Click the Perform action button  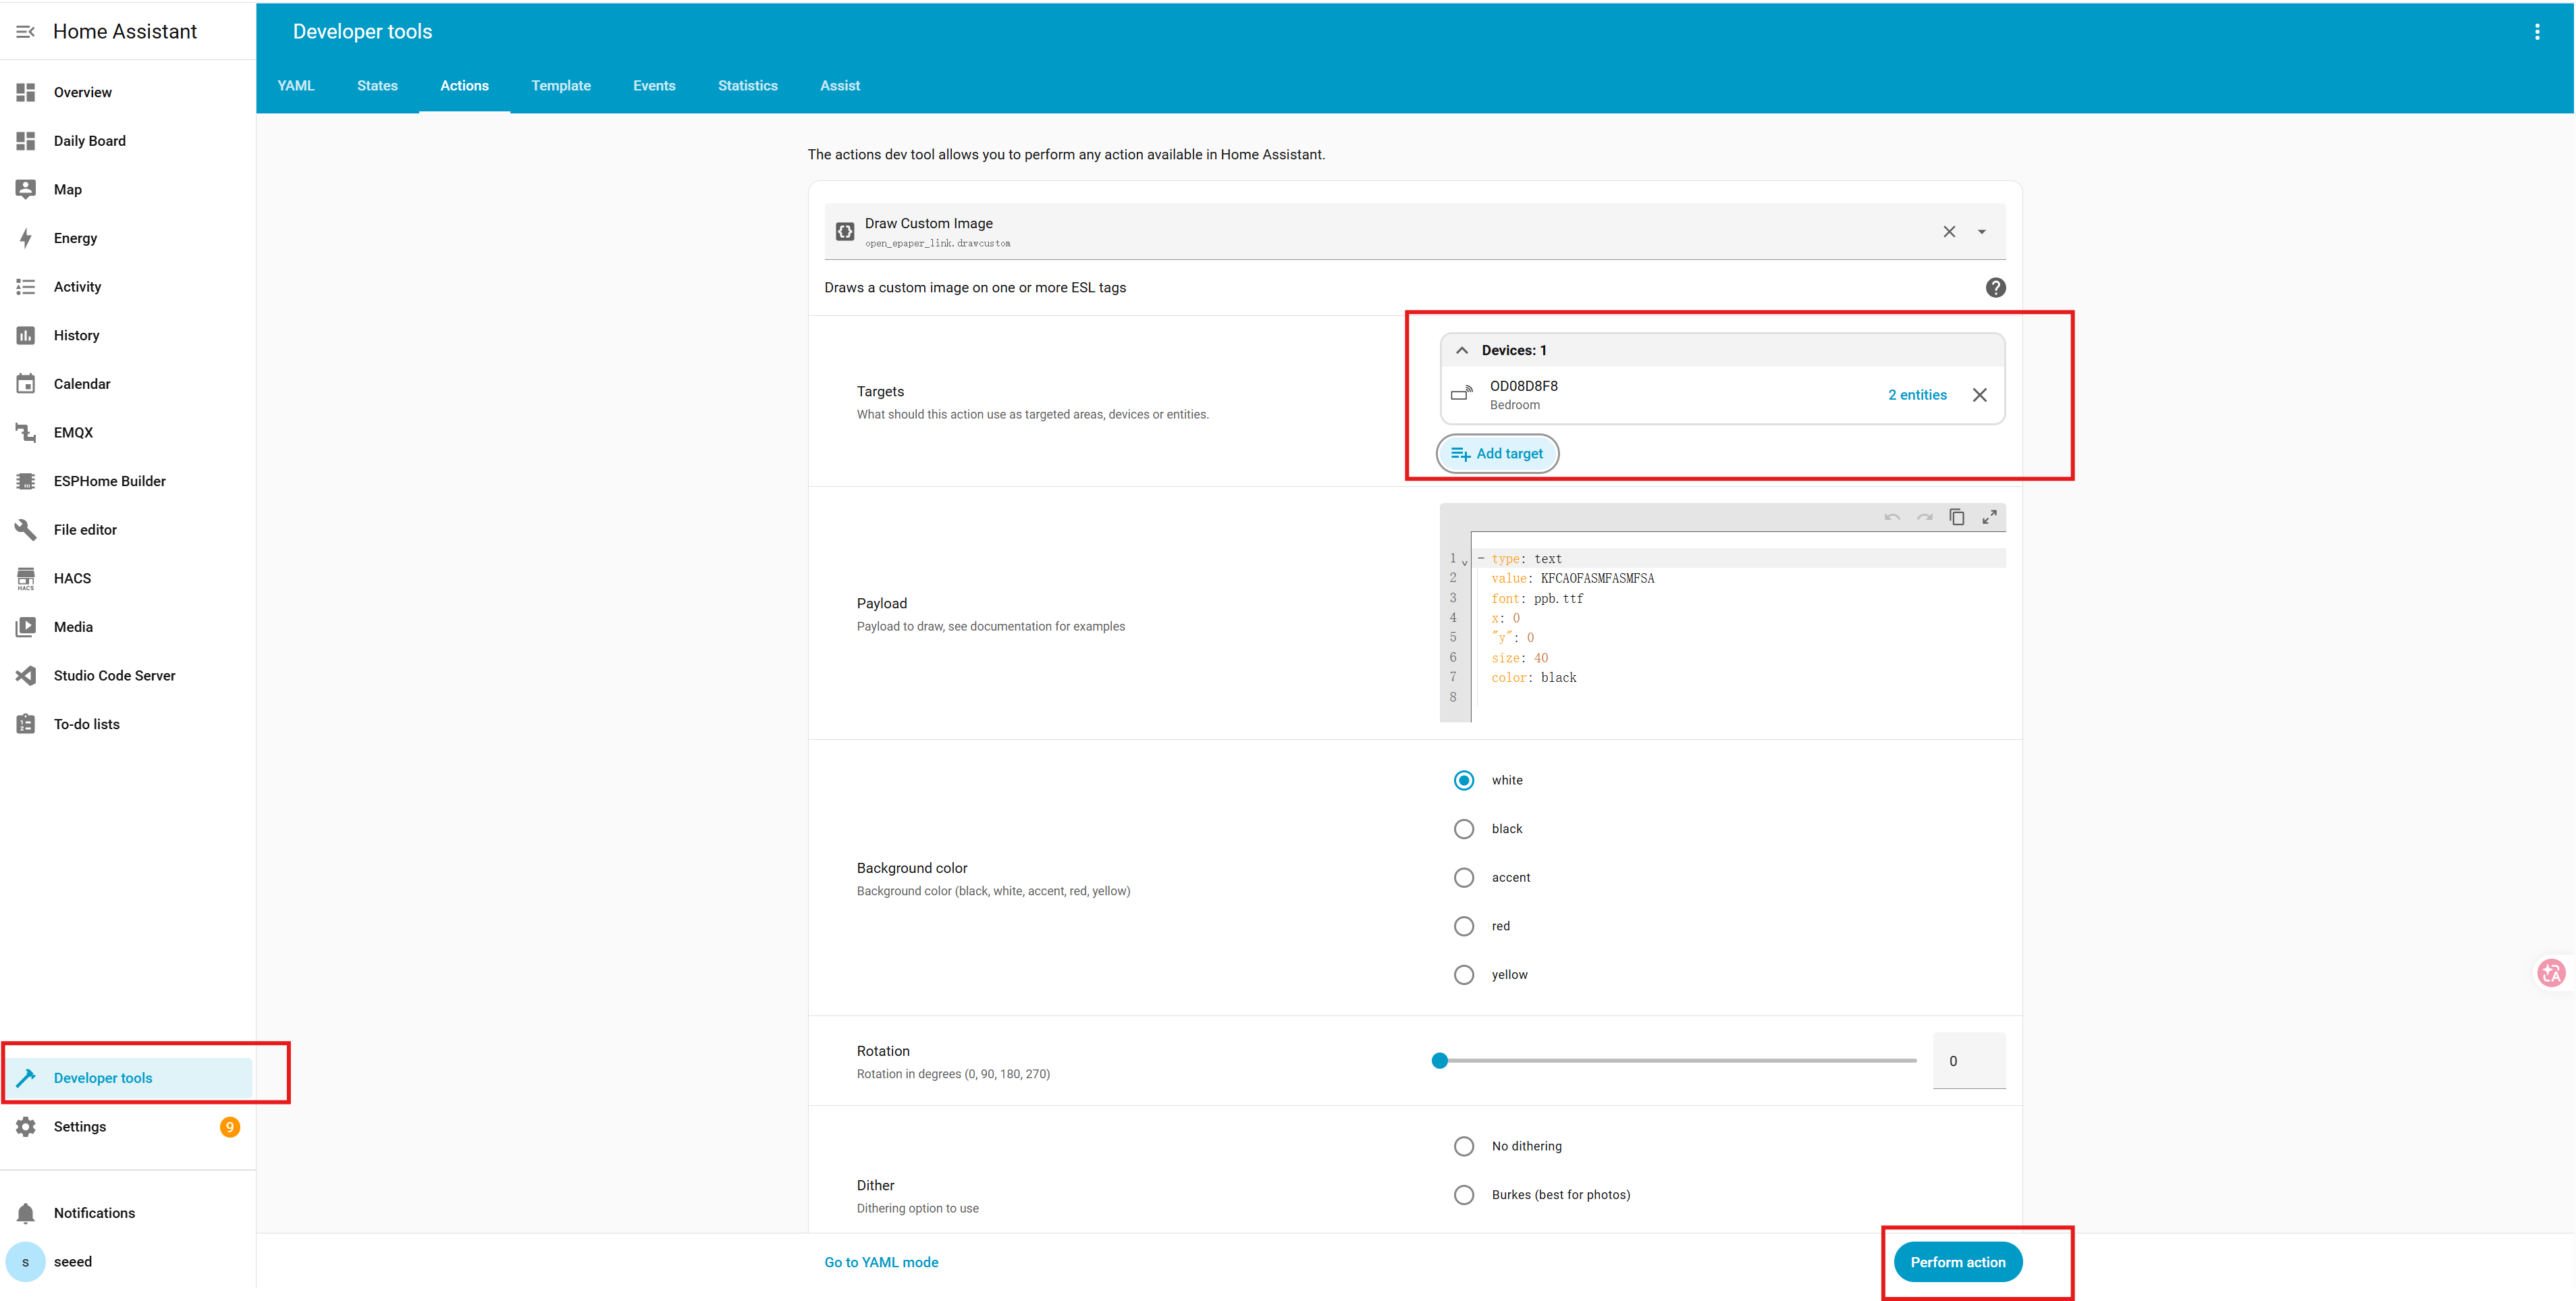click(1957, 1262)
